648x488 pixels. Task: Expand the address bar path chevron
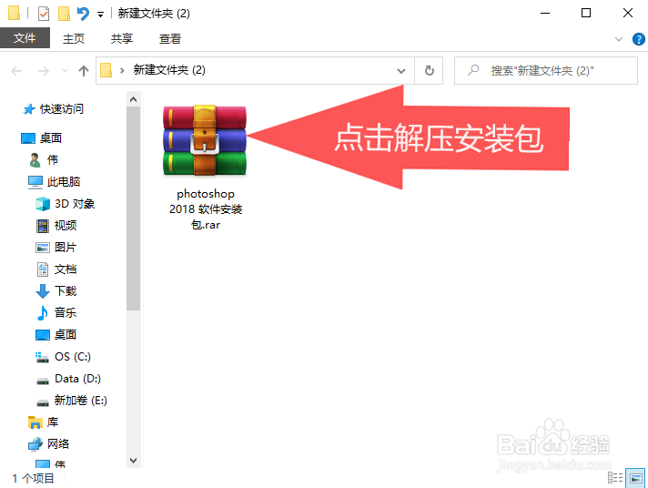pyautogui.click(x=122, y=70)
